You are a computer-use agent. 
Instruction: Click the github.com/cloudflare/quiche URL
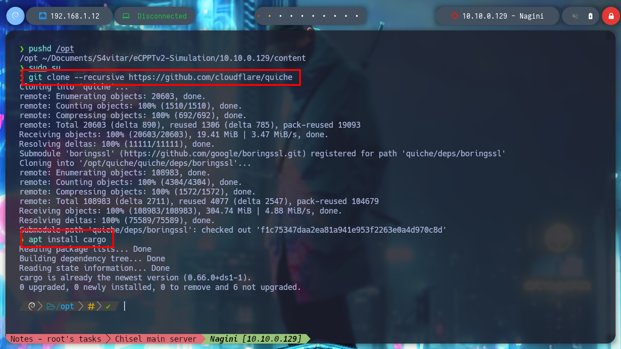pos(210,77)
